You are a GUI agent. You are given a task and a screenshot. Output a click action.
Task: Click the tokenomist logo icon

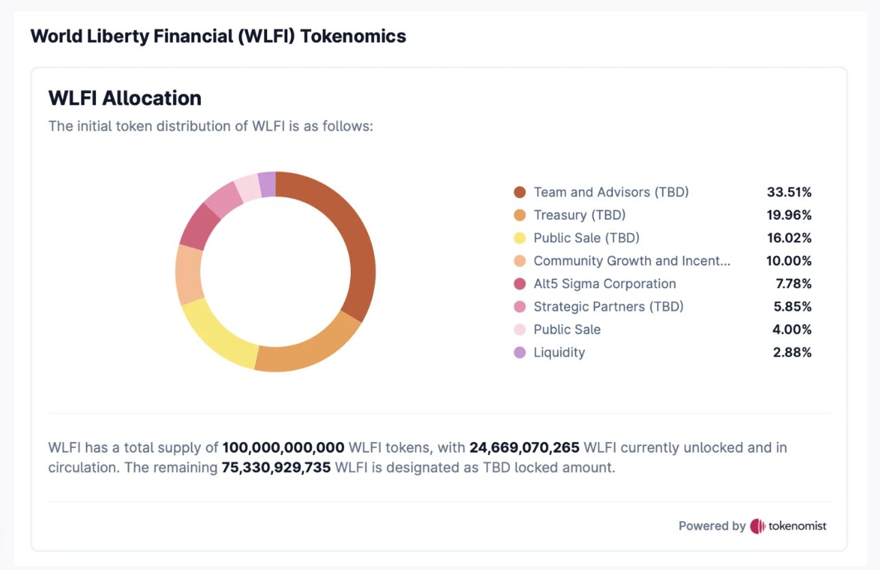tap(757, 526)
